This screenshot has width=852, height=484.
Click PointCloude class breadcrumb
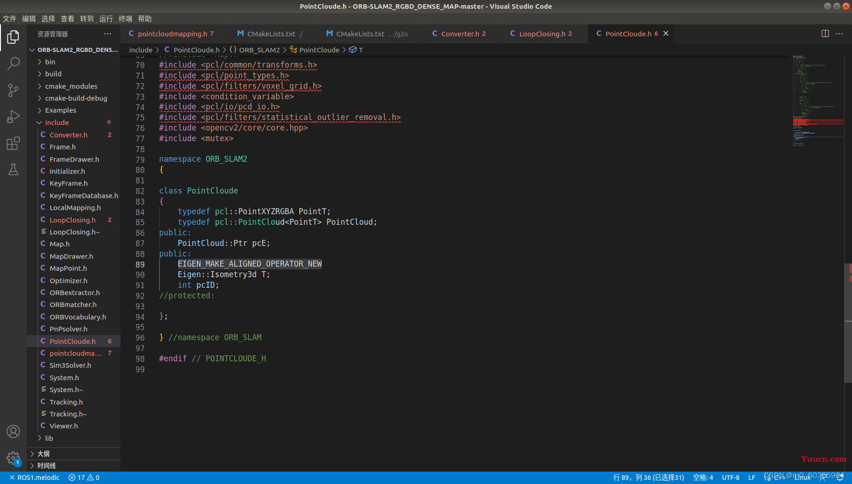click(315, 50)
